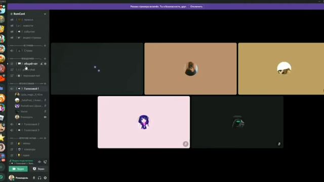
Task: Add channel to category above мемы
Action: (45, 138)
